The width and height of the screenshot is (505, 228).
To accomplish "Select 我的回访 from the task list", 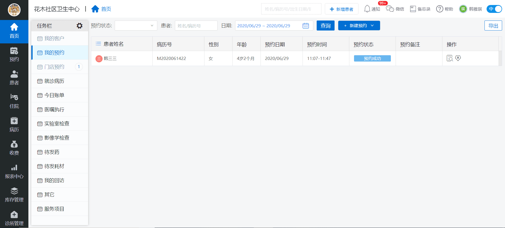I will [54, 180].
